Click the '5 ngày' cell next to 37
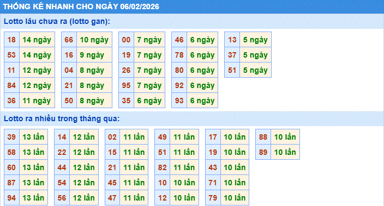 pos(255,55)
